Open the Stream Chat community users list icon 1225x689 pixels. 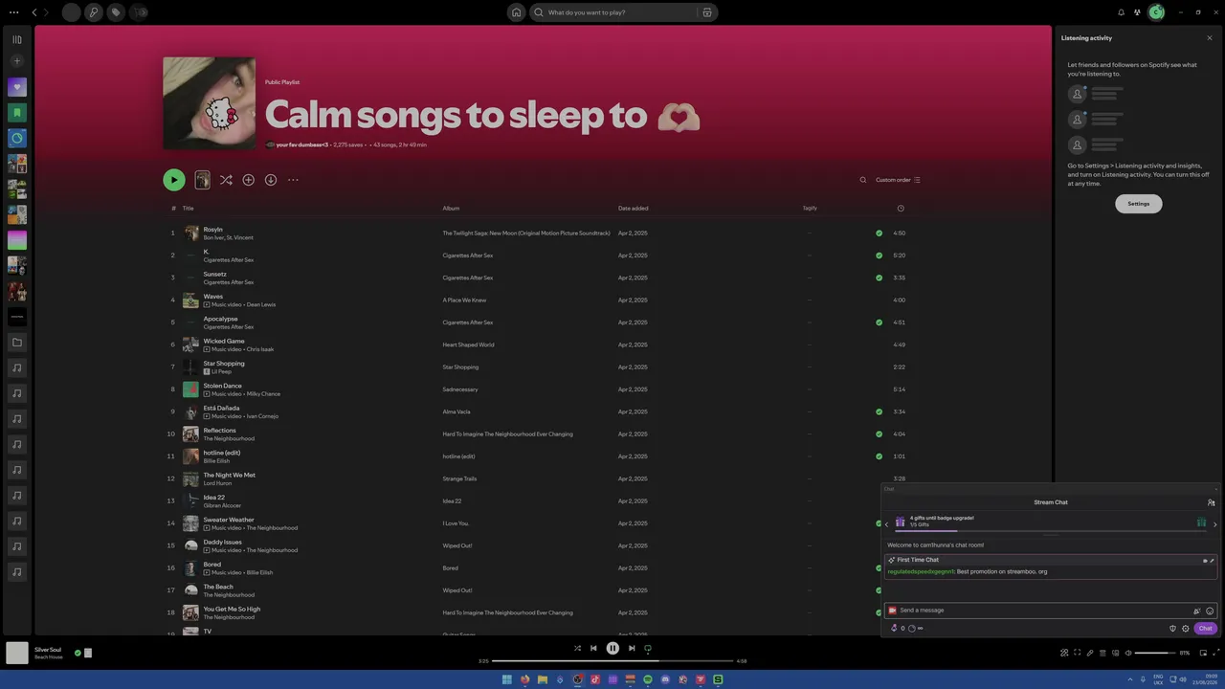[1211, 502]
